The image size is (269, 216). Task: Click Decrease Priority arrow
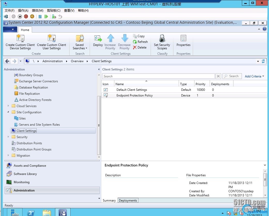124,42
